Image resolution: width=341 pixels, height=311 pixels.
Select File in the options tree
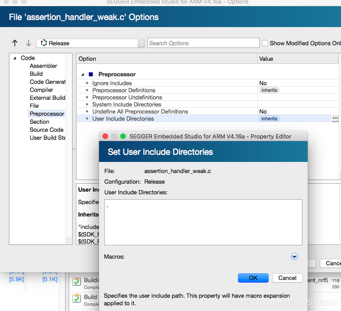pos(34,106)
